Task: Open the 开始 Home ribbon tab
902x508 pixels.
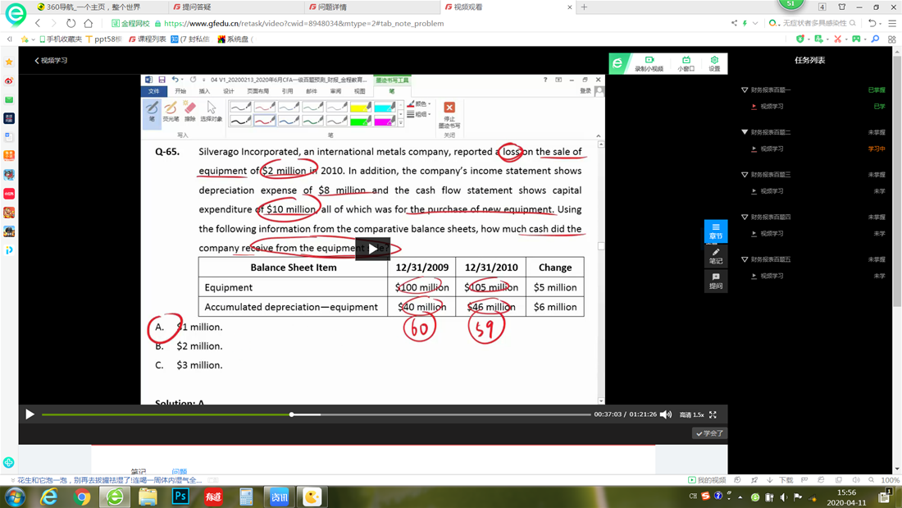Action: (x=180, y=92)
